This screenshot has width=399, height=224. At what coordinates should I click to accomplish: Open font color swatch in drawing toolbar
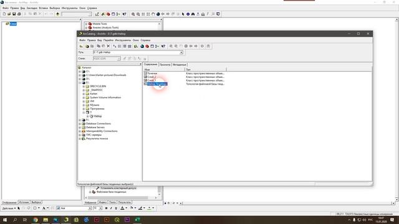click(x=122, y=208)
